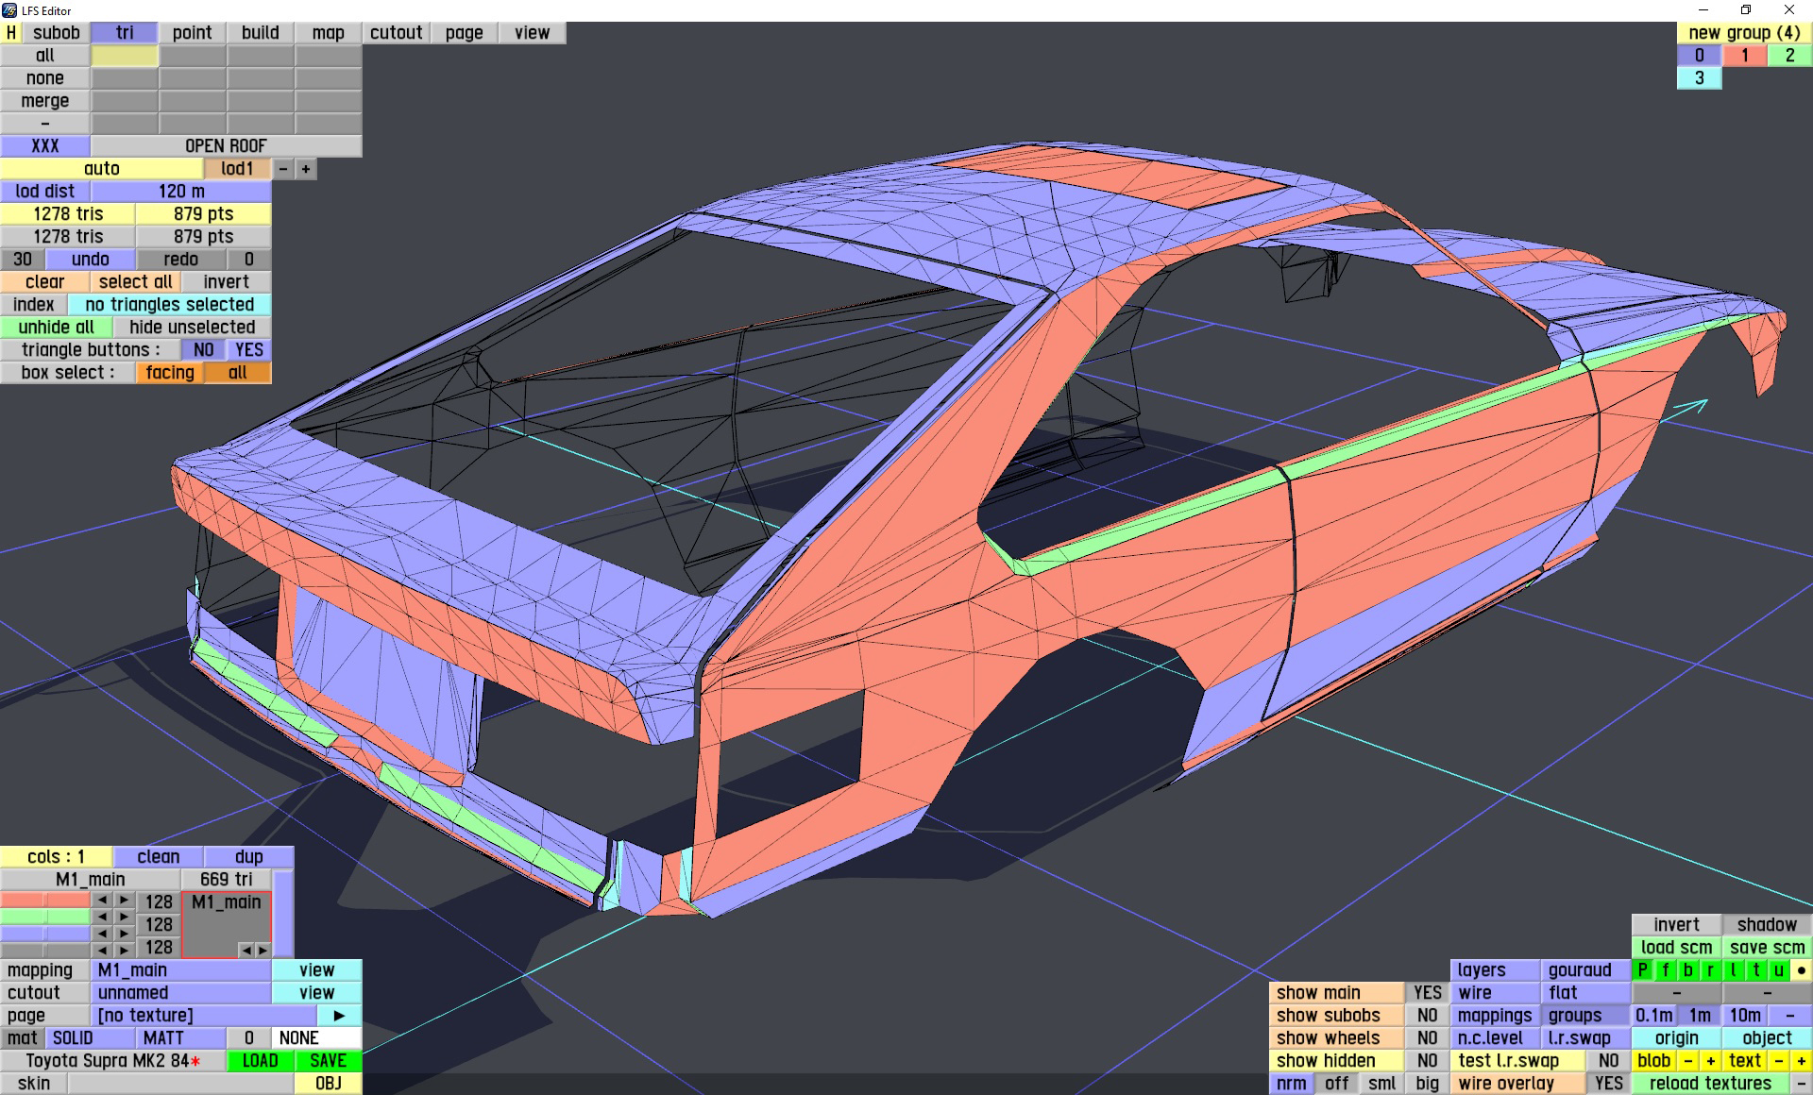Click the H hide-interface button
1813x1095 pixels.
point(11,32)
